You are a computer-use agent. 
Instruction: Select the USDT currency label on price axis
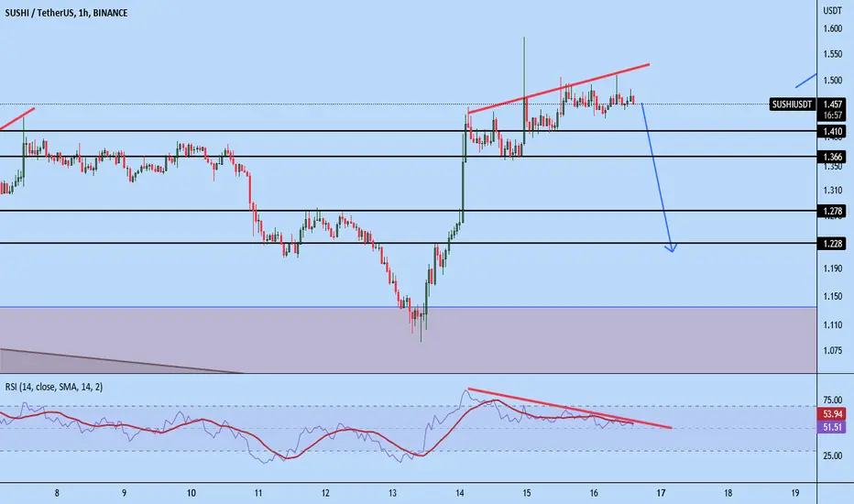832,11
